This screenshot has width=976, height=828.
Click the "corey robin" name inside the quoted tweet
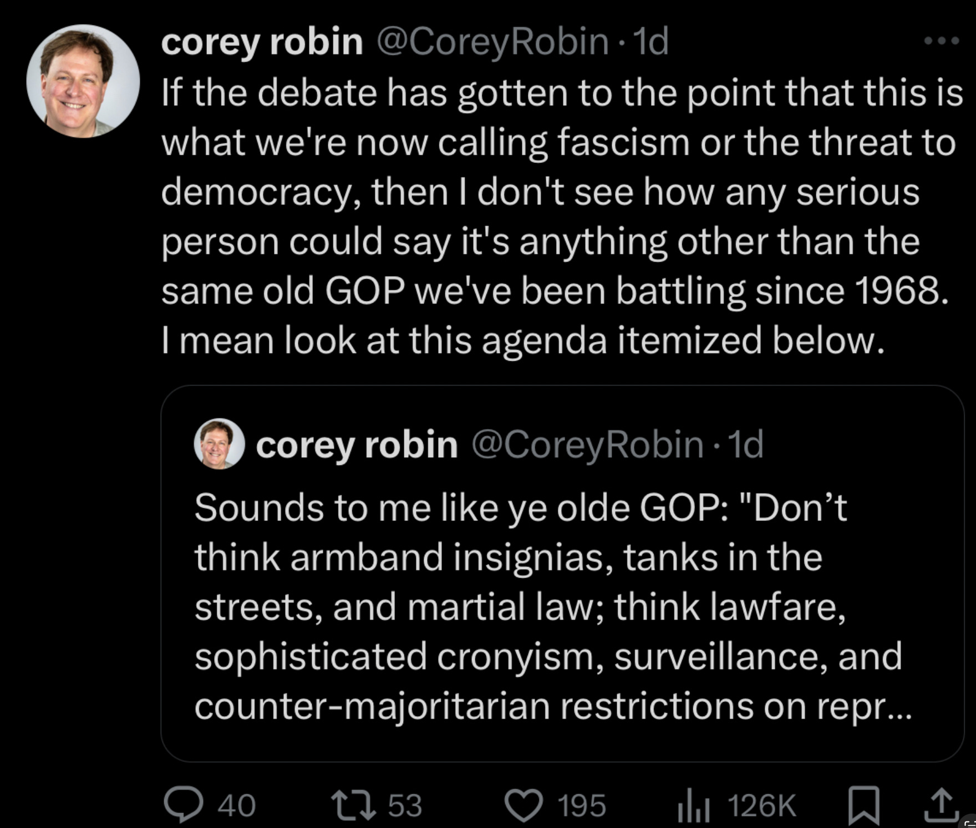357,444
